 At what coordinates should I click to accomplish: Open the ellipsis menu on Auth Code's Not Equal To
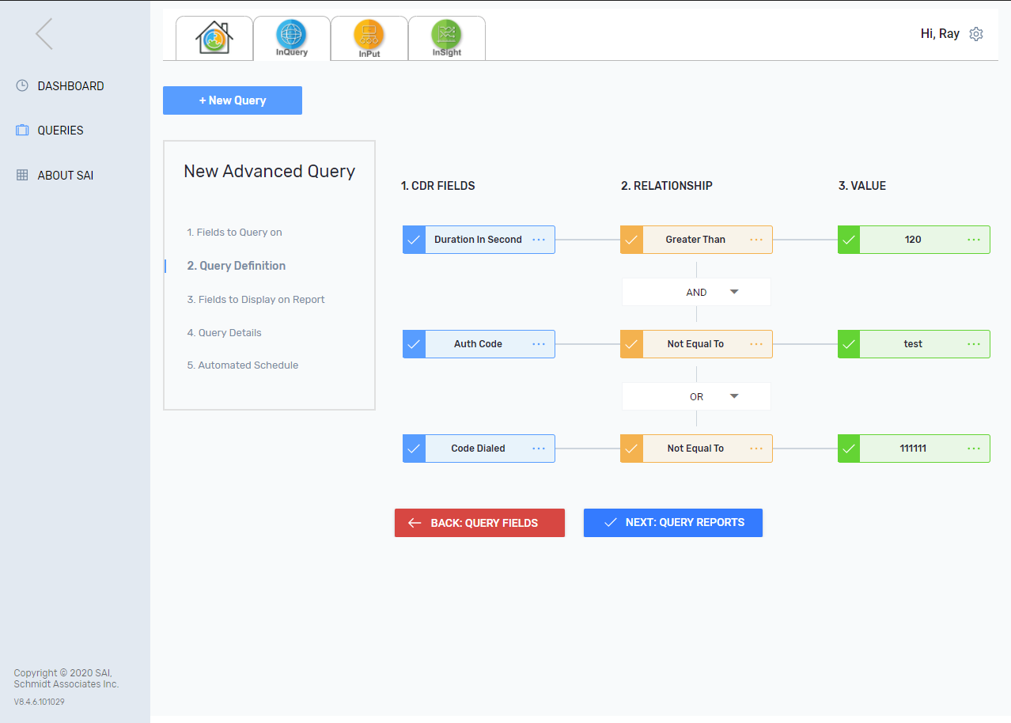coord(756,344)
